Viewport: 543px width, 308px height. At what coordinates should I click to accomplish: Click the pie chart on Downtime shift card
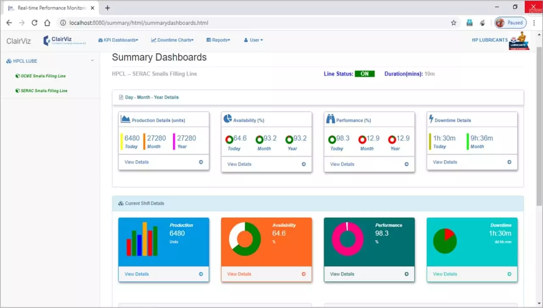(x=445, y=241)
